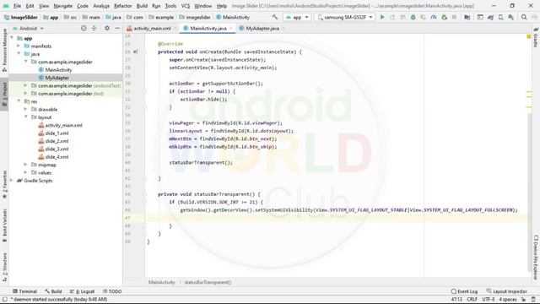540x304 pixels.
Task: Open the SDK Manager icon
Action: pyautogui.click(x=511, y=17)
